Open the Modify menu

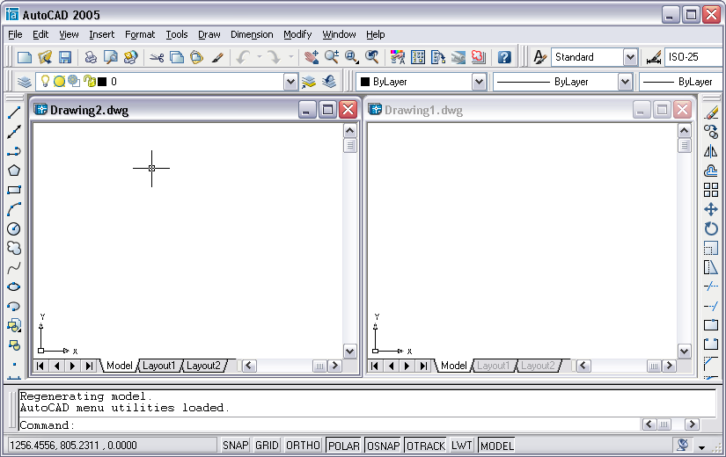(x=297, y=34)
